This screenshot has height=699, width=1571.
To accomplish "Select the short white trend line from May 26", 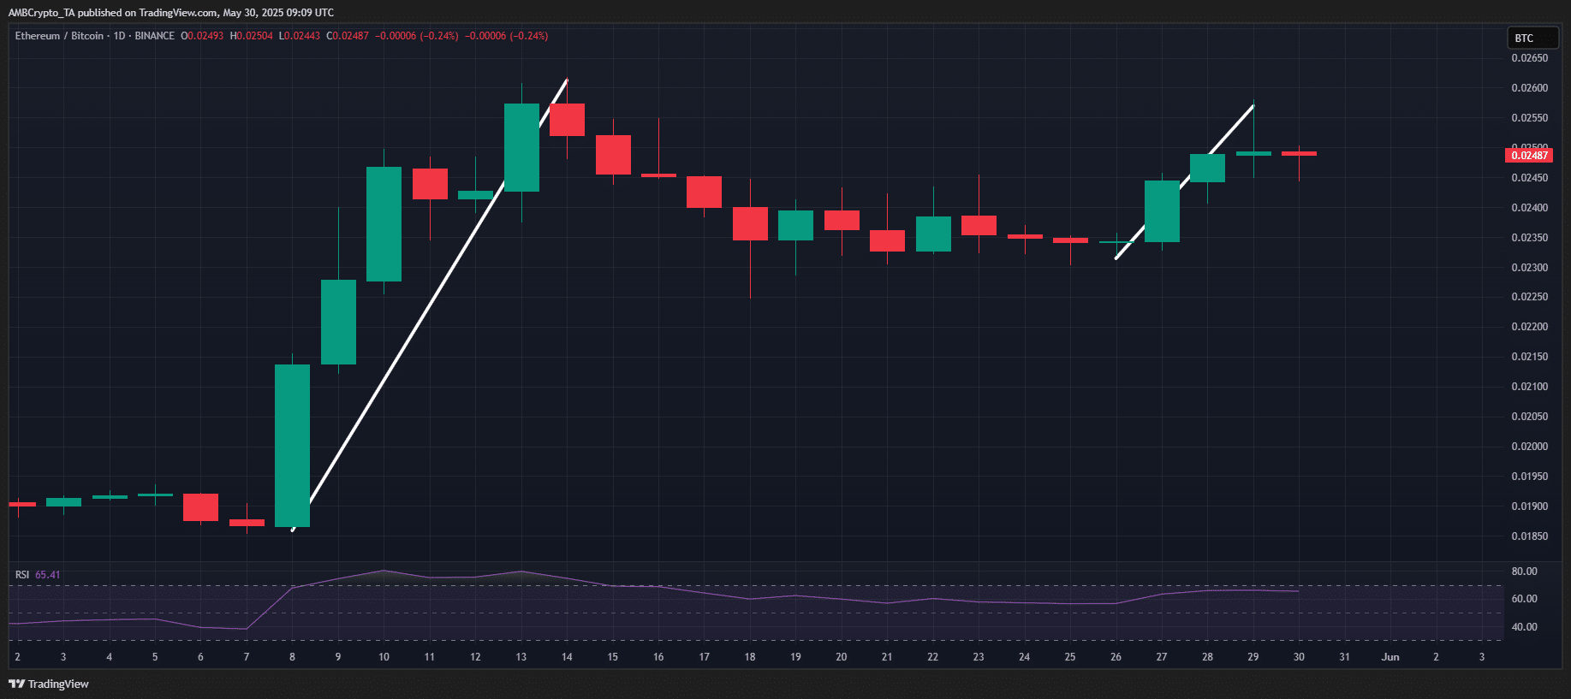I will (1186, 181).
